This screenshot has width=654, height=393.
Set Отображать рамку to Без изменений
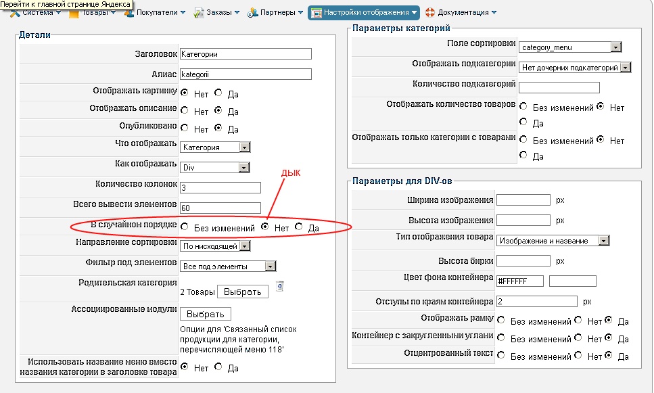(x=500, y=320)
